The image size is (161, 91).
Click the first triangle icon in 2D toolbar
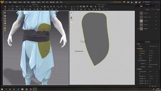click(71, 7)
